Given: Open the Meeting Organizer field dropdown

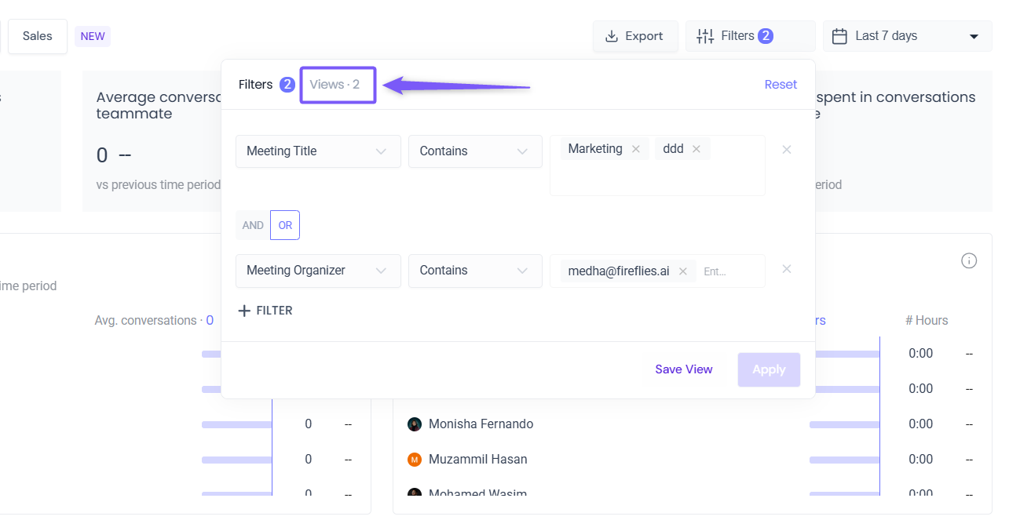Looking at the screenshot, I should [318, 271].
